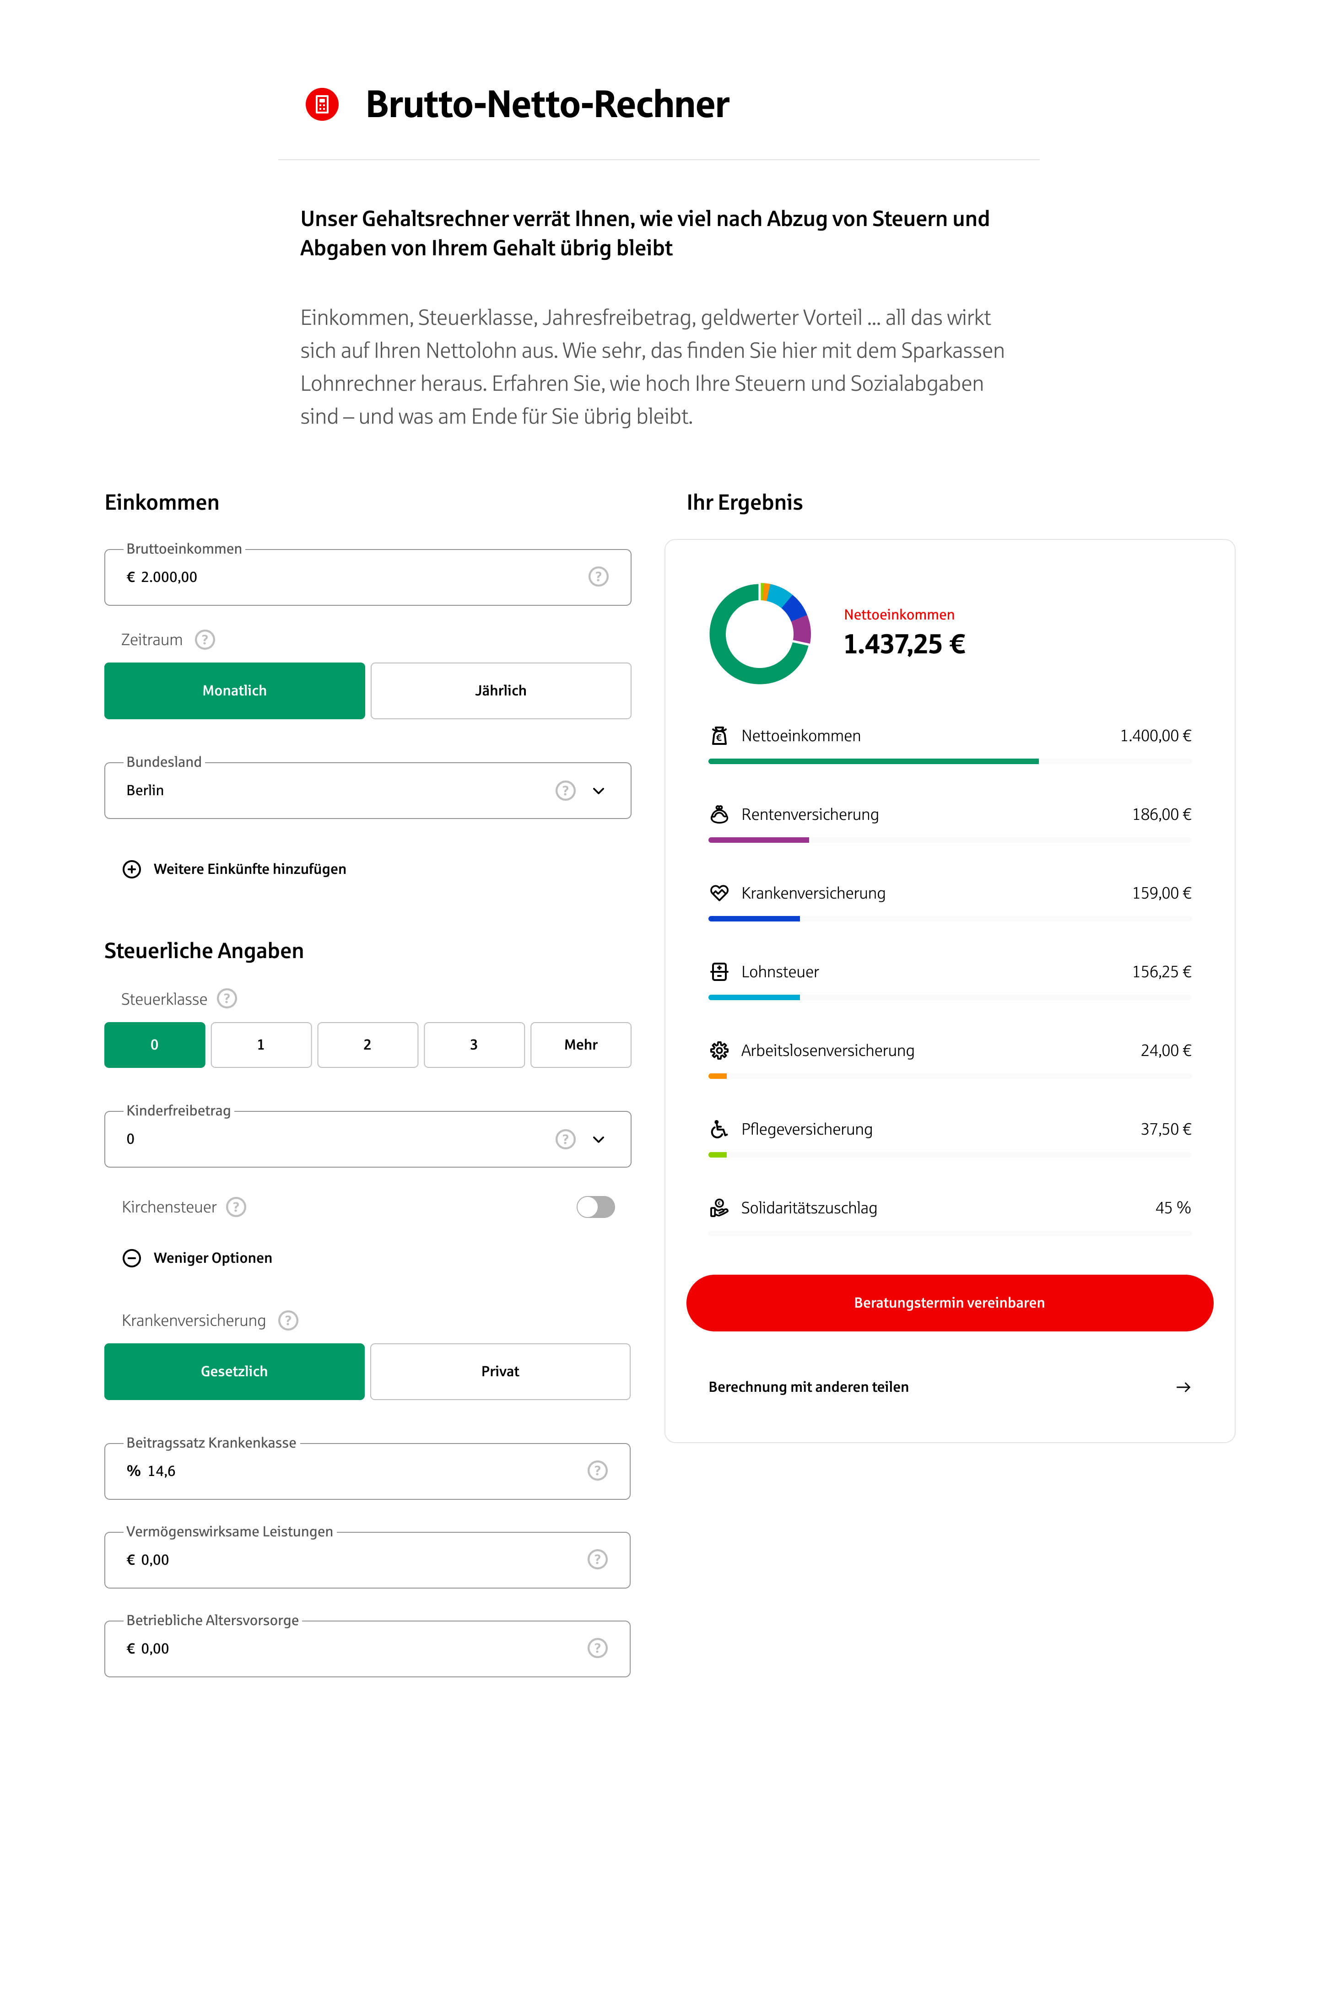This screenshot has width=1318, height=2004.
Task: Click help icon beside Krankenversicherung label
Action: [x=288, y=1320]
